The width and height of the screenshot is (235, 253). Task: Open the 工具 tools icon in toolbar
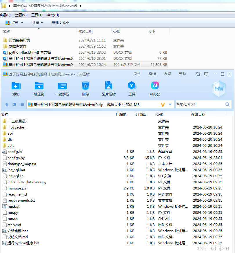pyautogui.click(x=132, y=86)
